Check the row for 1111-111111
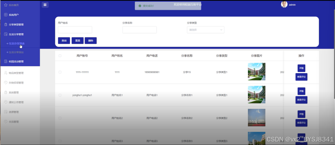This screenshot has height=145, width=335. [60, 72]
